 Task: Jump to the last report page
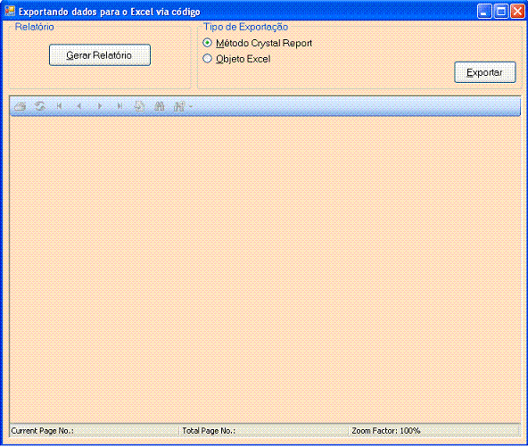tap(120, 106)
